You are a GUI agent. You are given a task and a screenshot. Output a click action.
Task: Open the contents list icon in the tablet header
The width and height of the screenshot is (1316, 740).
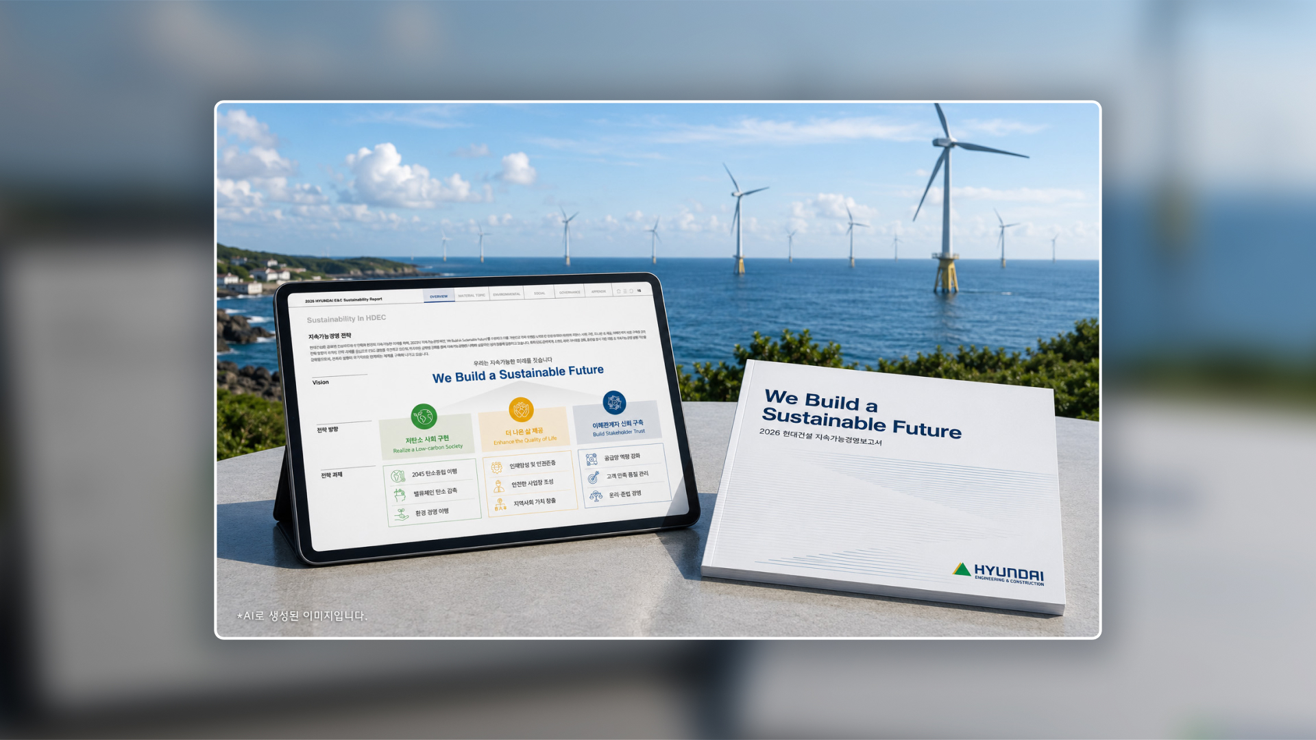tap(625, 291)
